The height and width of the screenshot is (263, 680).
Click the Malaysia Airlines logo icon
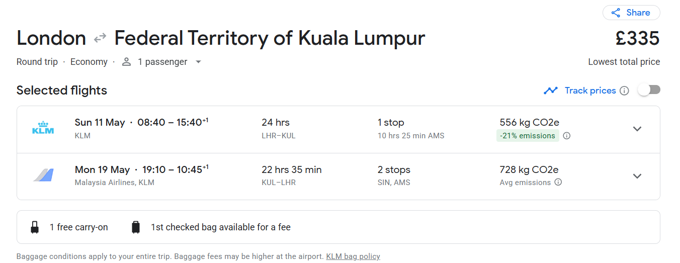[43, 176]
